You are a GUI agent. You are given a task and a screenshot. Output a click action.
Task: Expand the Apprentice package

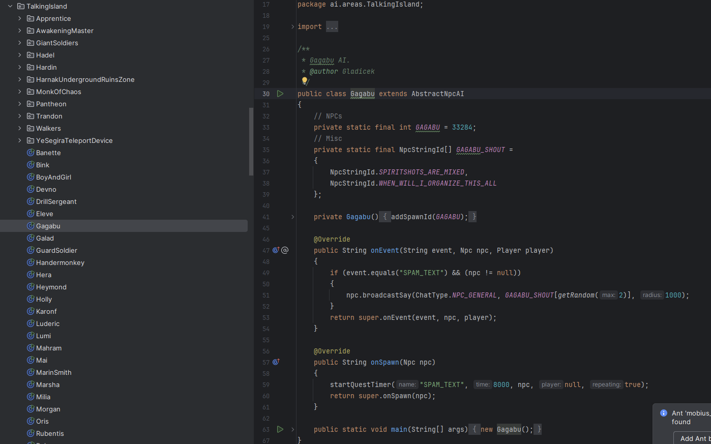coord(20,18)
